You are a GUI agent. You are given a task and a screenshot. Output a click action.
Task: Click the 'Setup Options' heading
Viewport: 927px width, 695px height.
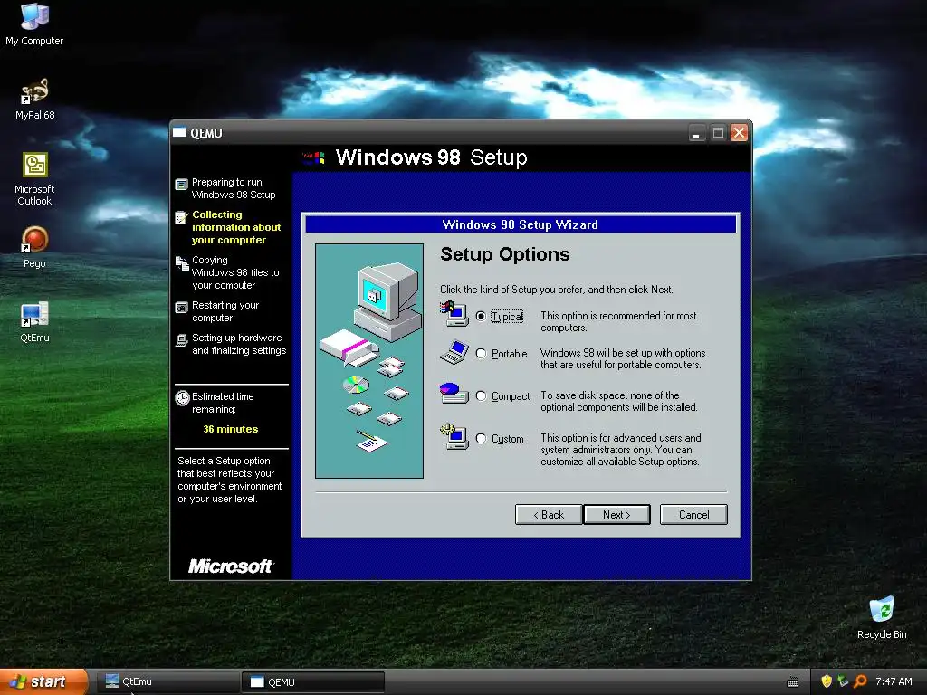505,254
